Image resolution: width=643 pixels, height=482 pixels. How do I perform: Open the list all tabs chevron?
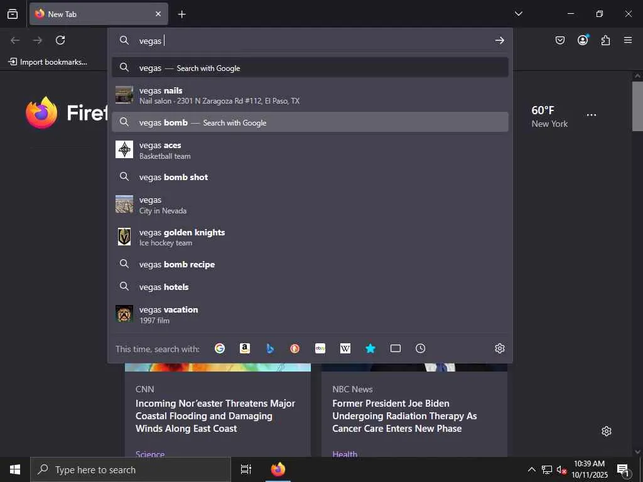coord(518,14)
